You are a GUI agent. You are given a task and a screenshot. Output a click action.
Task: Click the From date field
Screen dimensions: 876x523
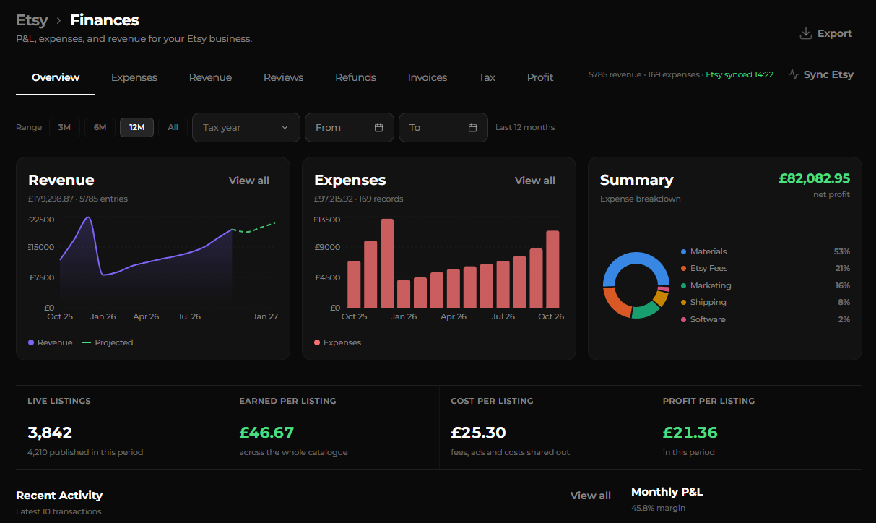coord(350,127)
